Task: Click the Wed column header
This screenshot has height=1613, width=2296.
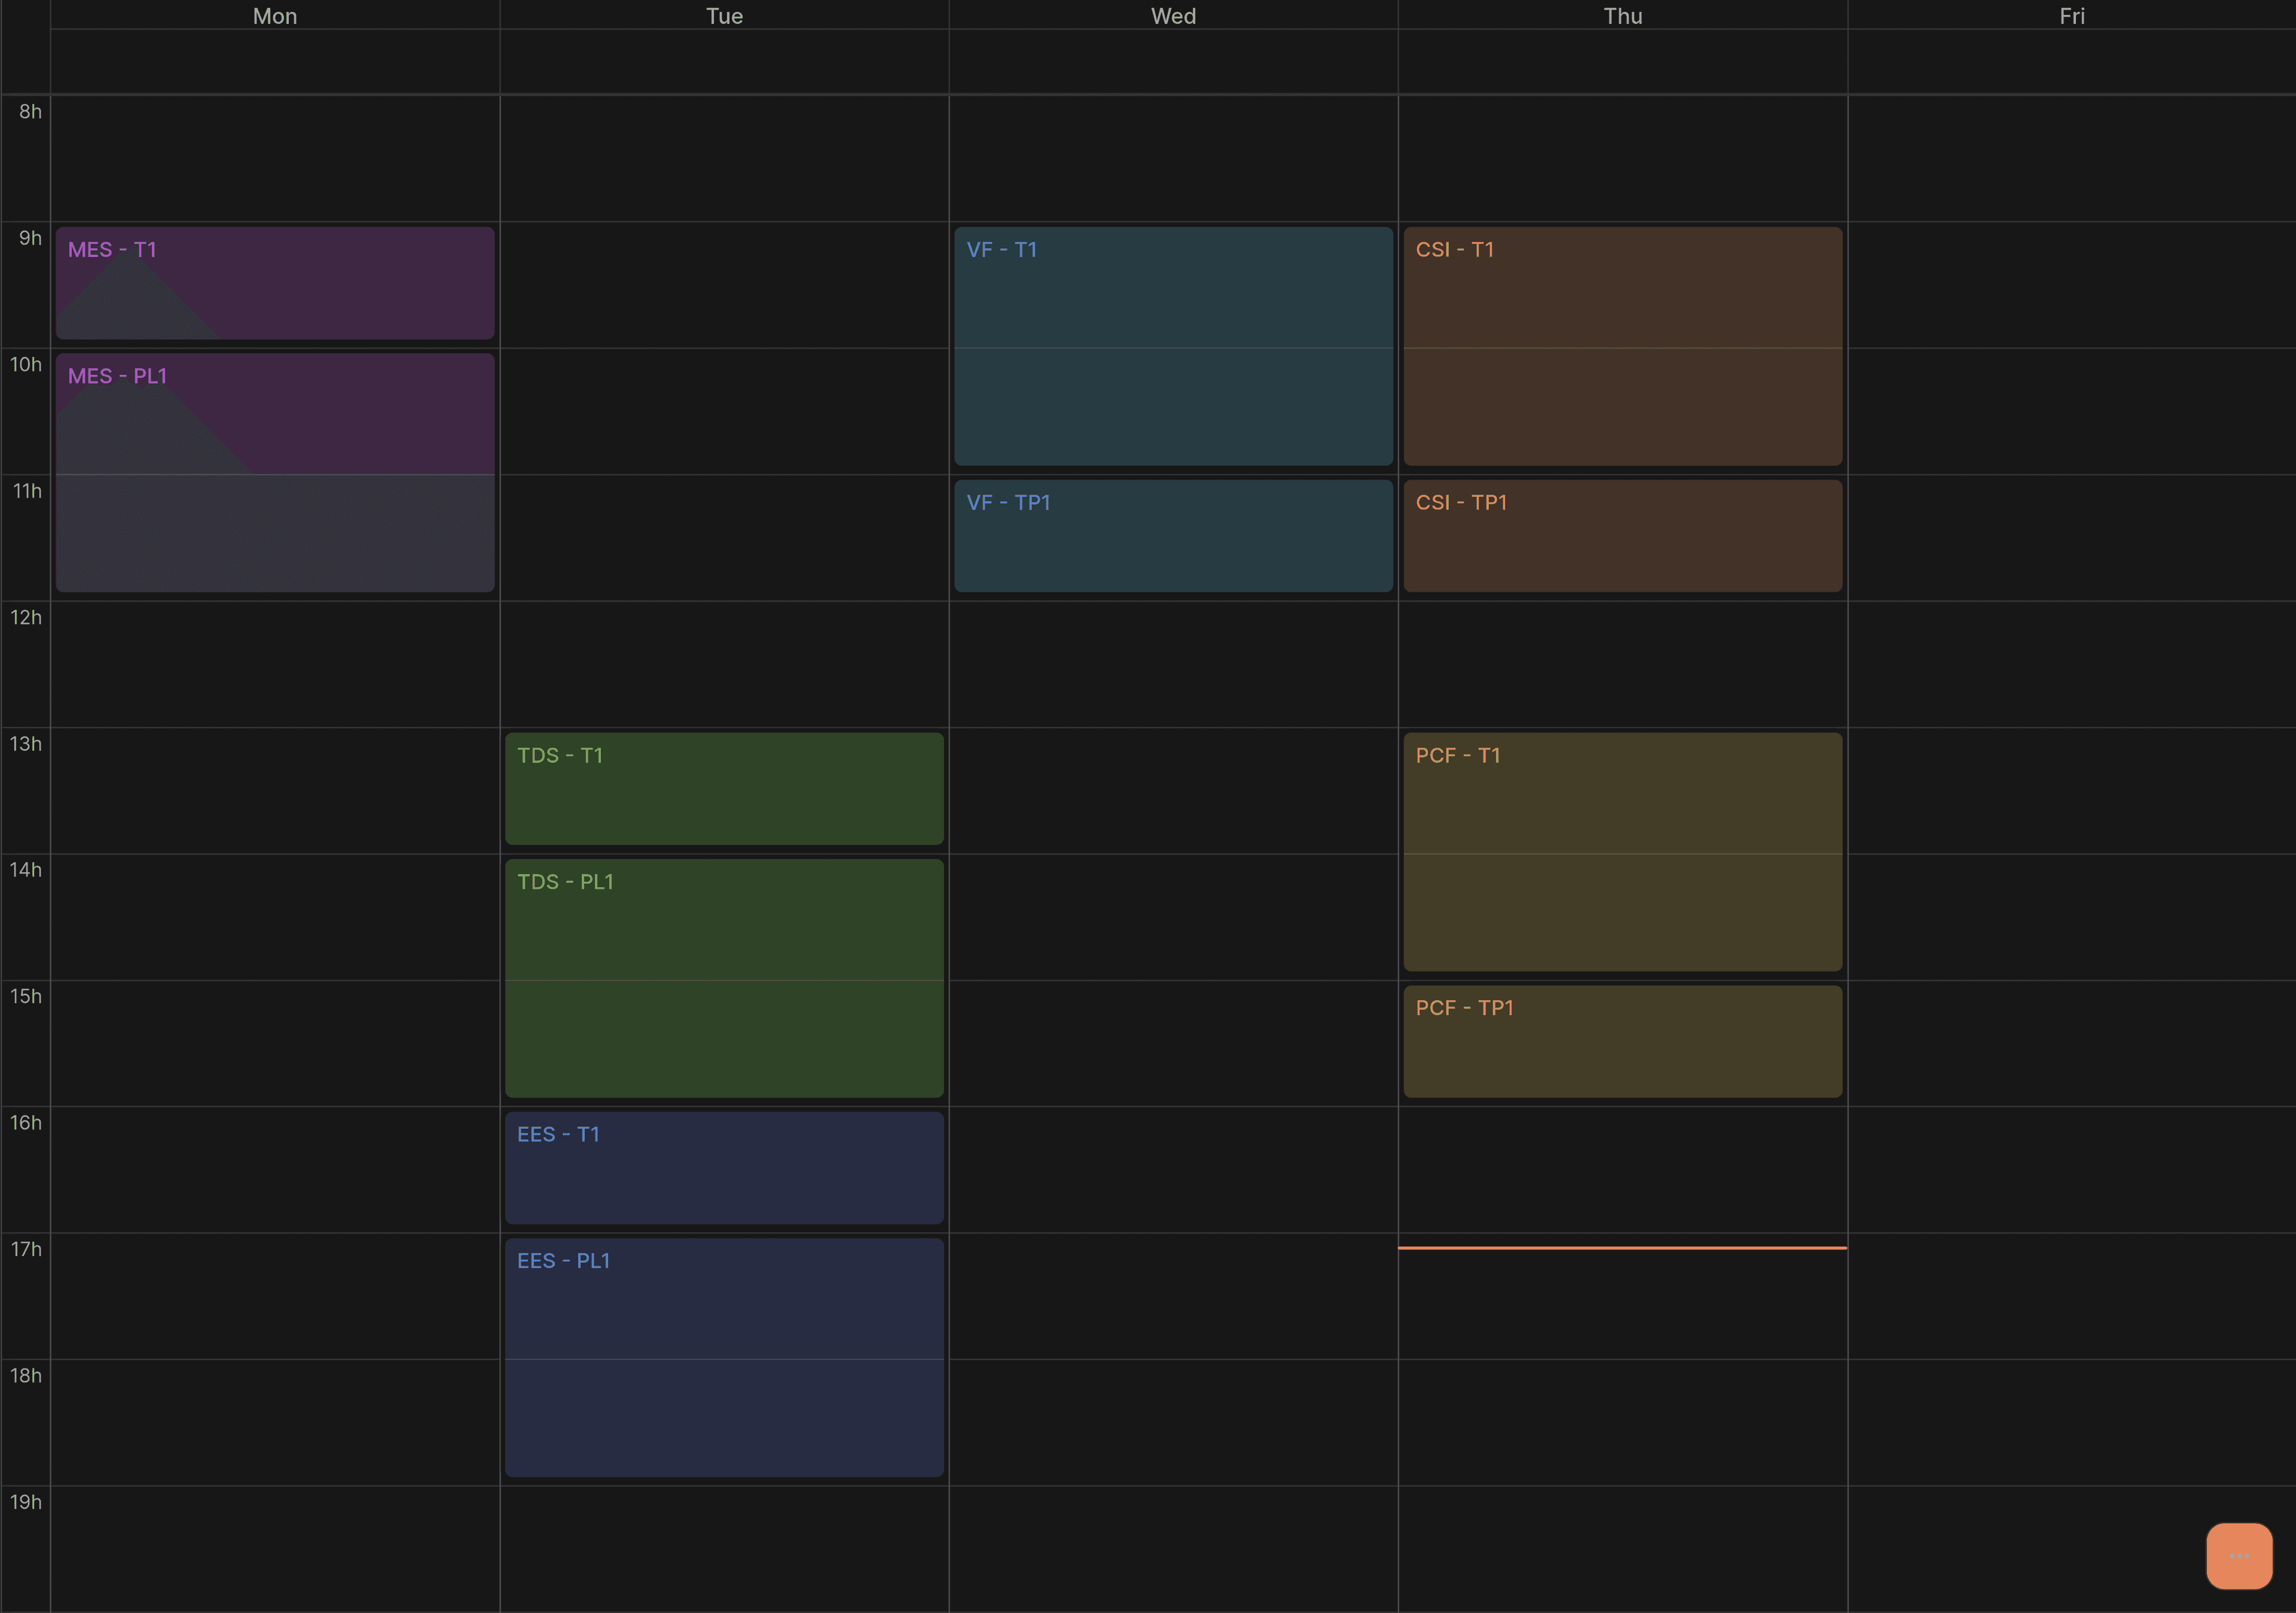Action: point(1173,16)
